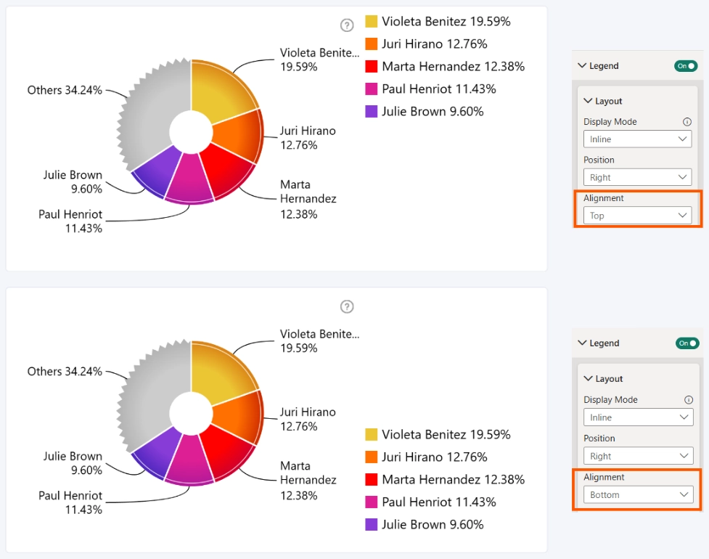Open the Alignment dropdown set to Top
This screenshot has width=709, height=559.
(x=638, y=216)
